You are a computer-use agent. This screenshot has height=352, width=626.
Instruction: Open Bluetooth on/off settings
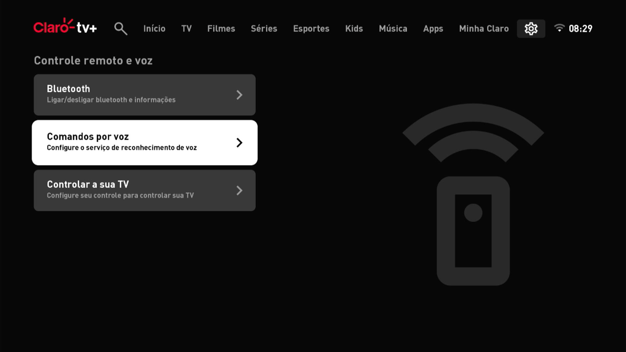(x=144, y=95)
